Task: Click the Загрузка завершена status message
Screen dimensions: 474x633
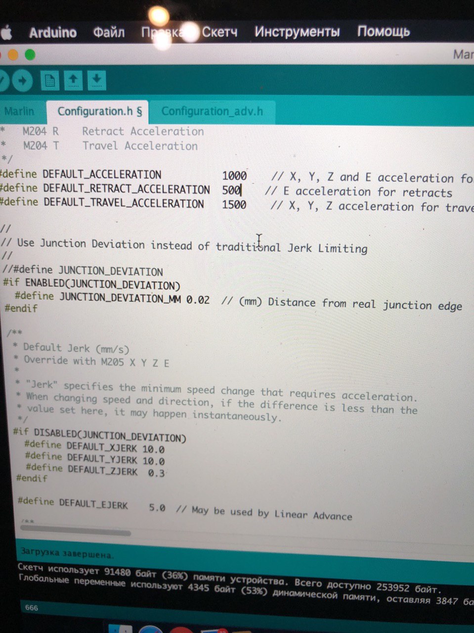Action: tap(67, 553)
